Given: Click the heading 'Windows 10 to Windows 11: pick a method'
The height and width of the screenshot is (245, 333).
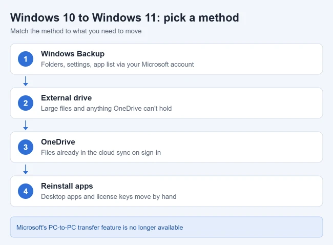Looking at the screenshot, I should [124, 17].
